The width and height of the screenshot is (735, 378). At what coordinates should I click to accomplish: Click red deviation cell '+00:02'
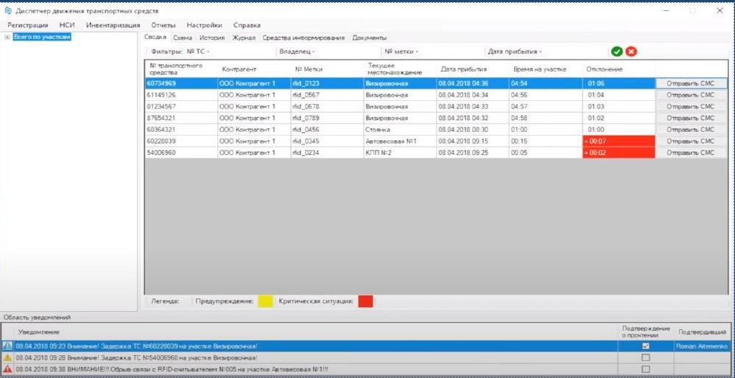tap(619, 153)
